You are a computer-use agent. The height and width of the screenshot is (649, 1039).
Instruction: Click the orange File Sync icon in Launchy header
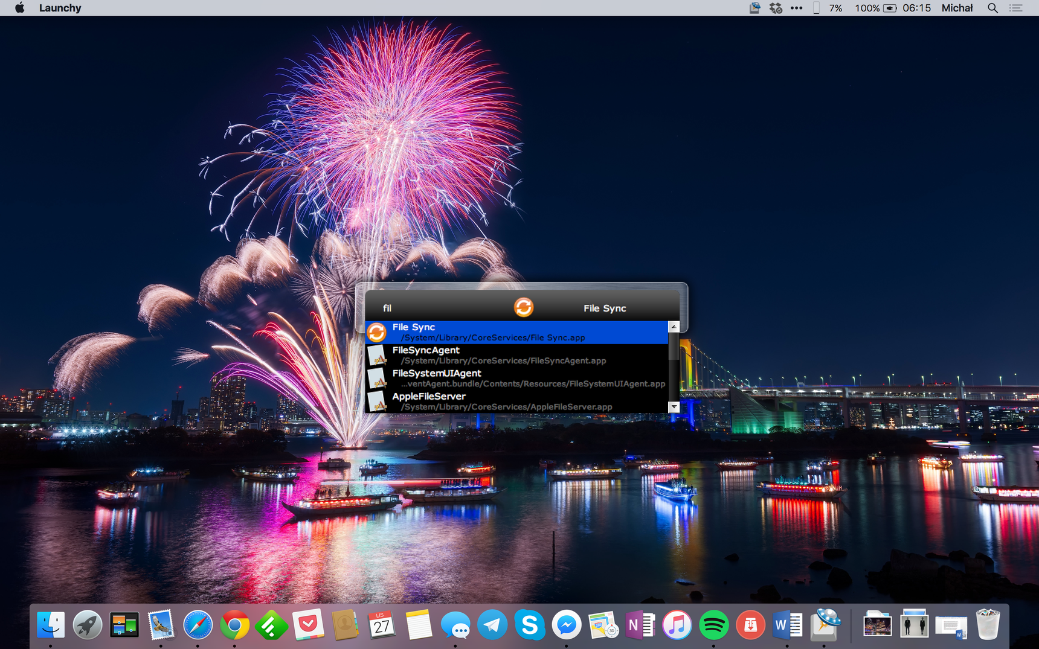point(524,307)
